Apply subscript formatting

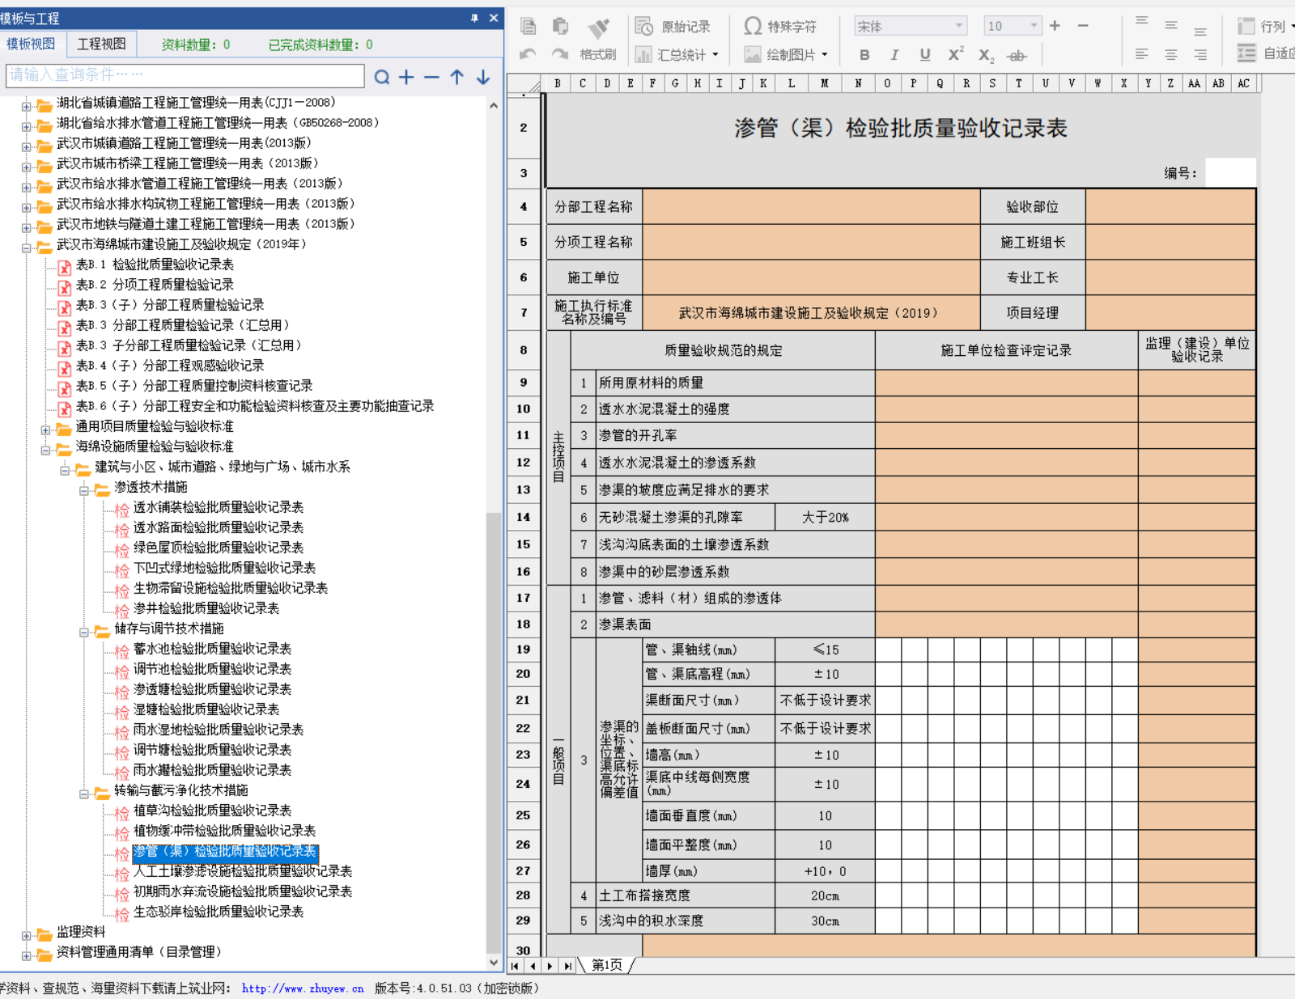point(986,56)
